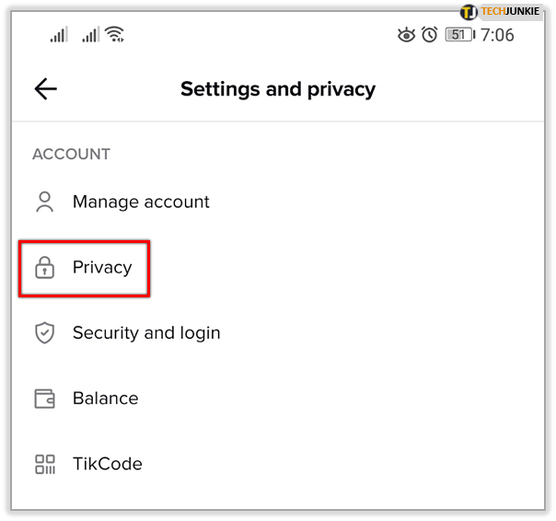The height and width of the screenshot is (521, 556).
Task: Click the Privacy padlock icon
Action: pos(44,268)
